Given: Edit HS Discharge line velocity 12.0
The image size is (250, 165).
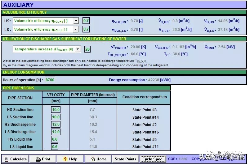Looking at the screenshot, I should tap(56, 124).
